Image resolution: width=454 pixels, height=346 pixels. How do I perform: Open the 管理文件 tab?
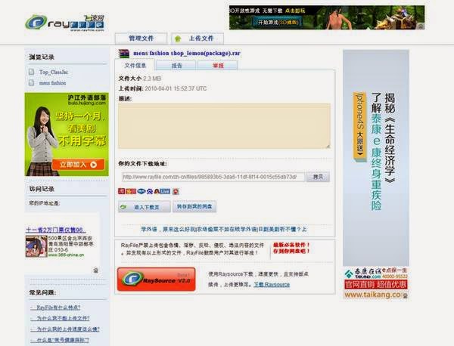(141, 39)
